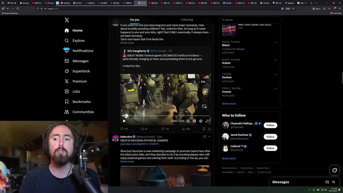Image resolution: width=343 pixels, height=193 pixels.
Task: Play the Portland video
Action: 124,121
